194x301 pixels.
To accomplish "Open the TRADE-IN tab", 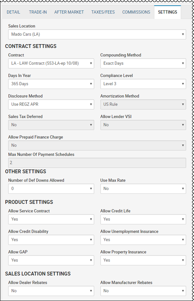I will pyautogui.click(x=38, y=12).
